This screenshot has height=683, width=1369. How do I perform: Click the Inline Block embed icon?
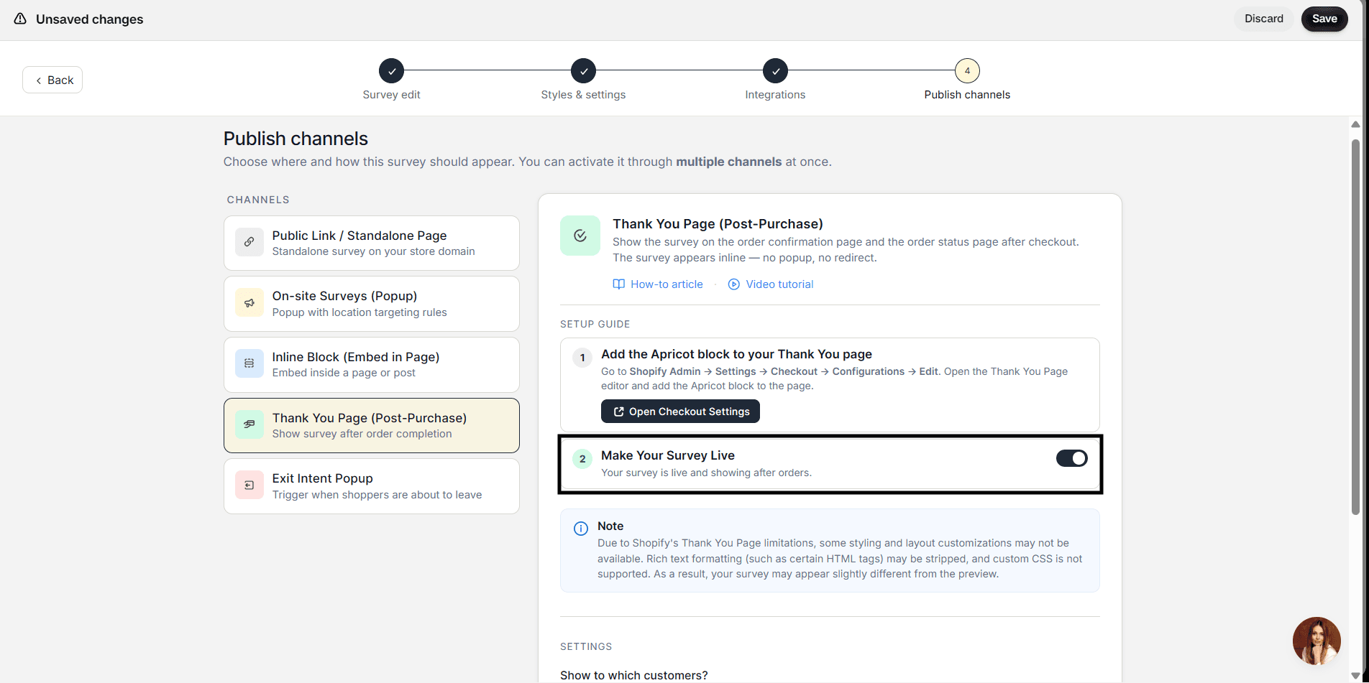[x=249, y=363]
